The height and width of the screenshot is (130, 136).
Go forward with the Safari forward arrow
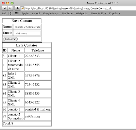click(10, 8)
